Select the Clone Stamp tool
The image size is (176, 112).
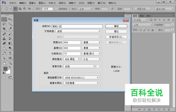tap(4, 39)
